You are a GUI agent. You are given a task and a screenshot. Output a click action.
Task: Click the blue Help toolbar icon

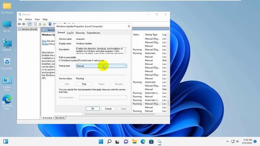click(x=50, y=24)
